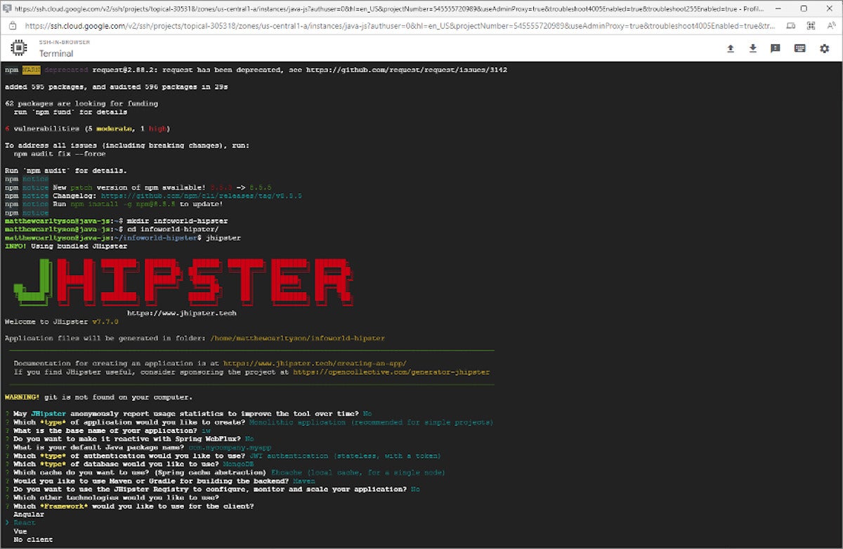
Task: Click the '6 vulnerabilities' line
Action: pyautogui.click(x=87, y=129)
